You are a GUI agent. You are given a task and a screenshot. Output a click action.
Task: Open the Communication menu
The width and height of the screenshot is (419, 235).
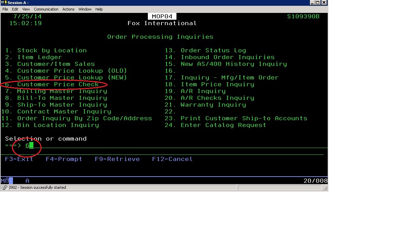click(x=46, y=9)
